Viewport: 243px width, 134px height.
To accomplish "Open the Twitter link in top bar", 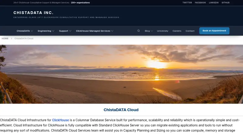I will point(187,3).
